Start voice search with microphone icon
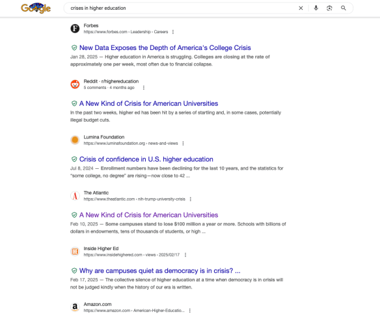Image resolution: width=380 pixels, height=319 pixels. pyautogui.click(x=316, y=8)
